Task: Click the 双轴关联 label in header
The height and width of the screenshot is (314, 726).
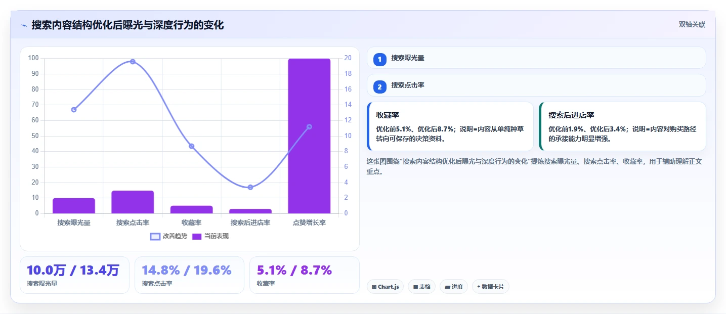Action: [692, 24]
